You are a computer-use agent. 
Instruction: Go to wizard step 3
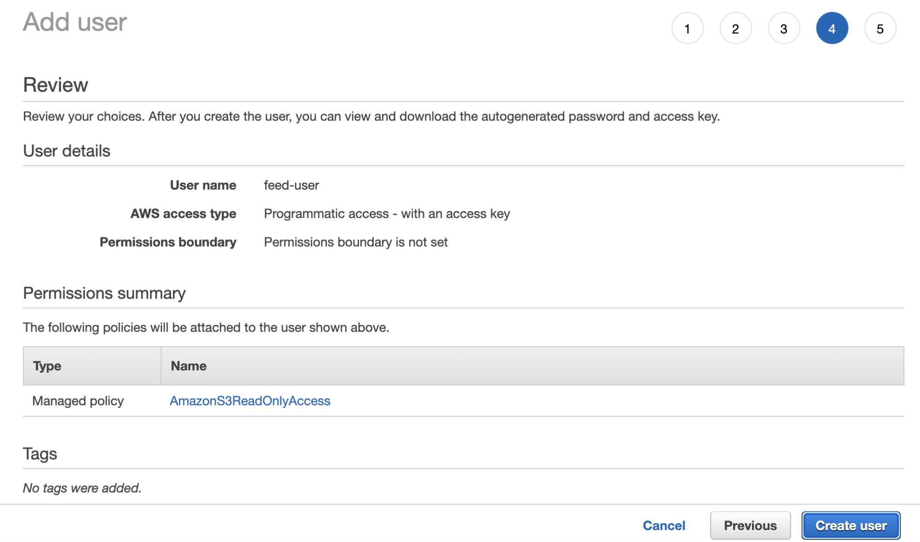[x=784, y=29]
